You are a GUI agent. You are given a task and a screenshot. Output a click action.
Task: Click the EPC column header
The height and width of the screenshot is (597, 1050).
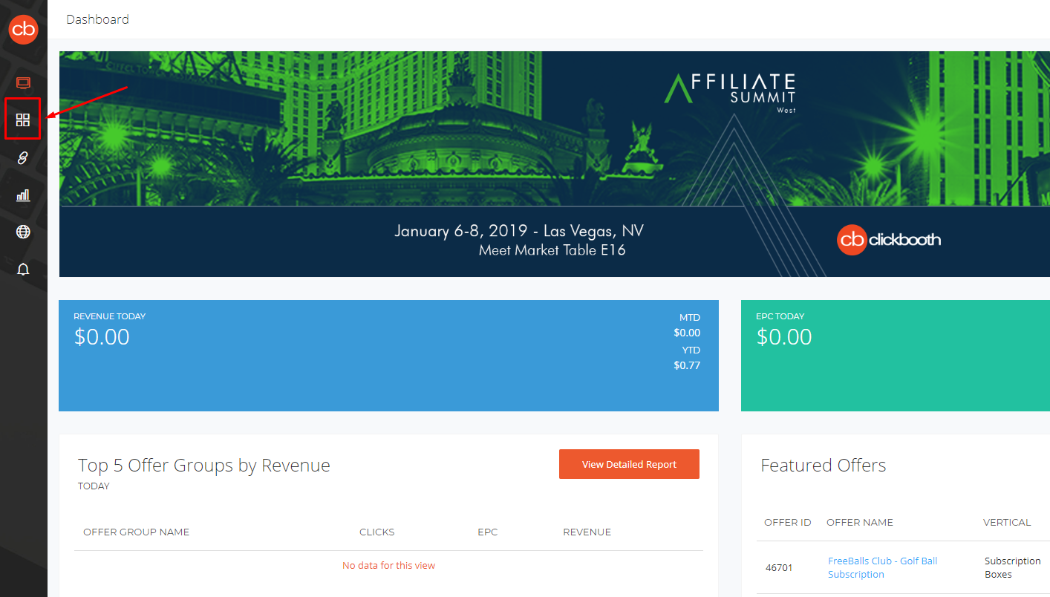[x=488, y=532]
